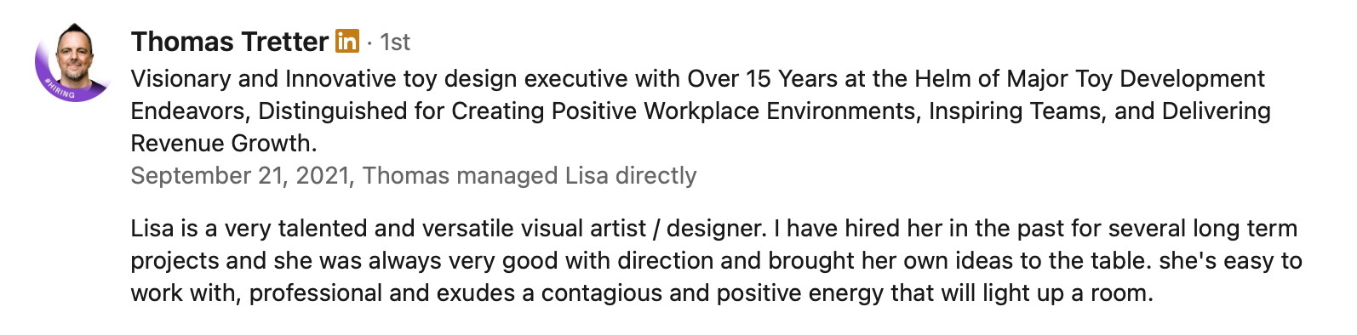Click the phrase Major Toy Development
The height and width of the screenshot is (335, 1357).
(x=1136, y=79)
